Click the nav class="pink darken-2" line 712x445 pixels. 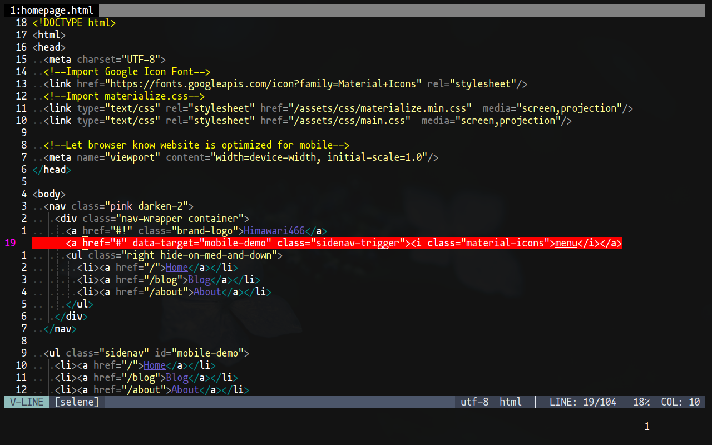tap(118, 206)
